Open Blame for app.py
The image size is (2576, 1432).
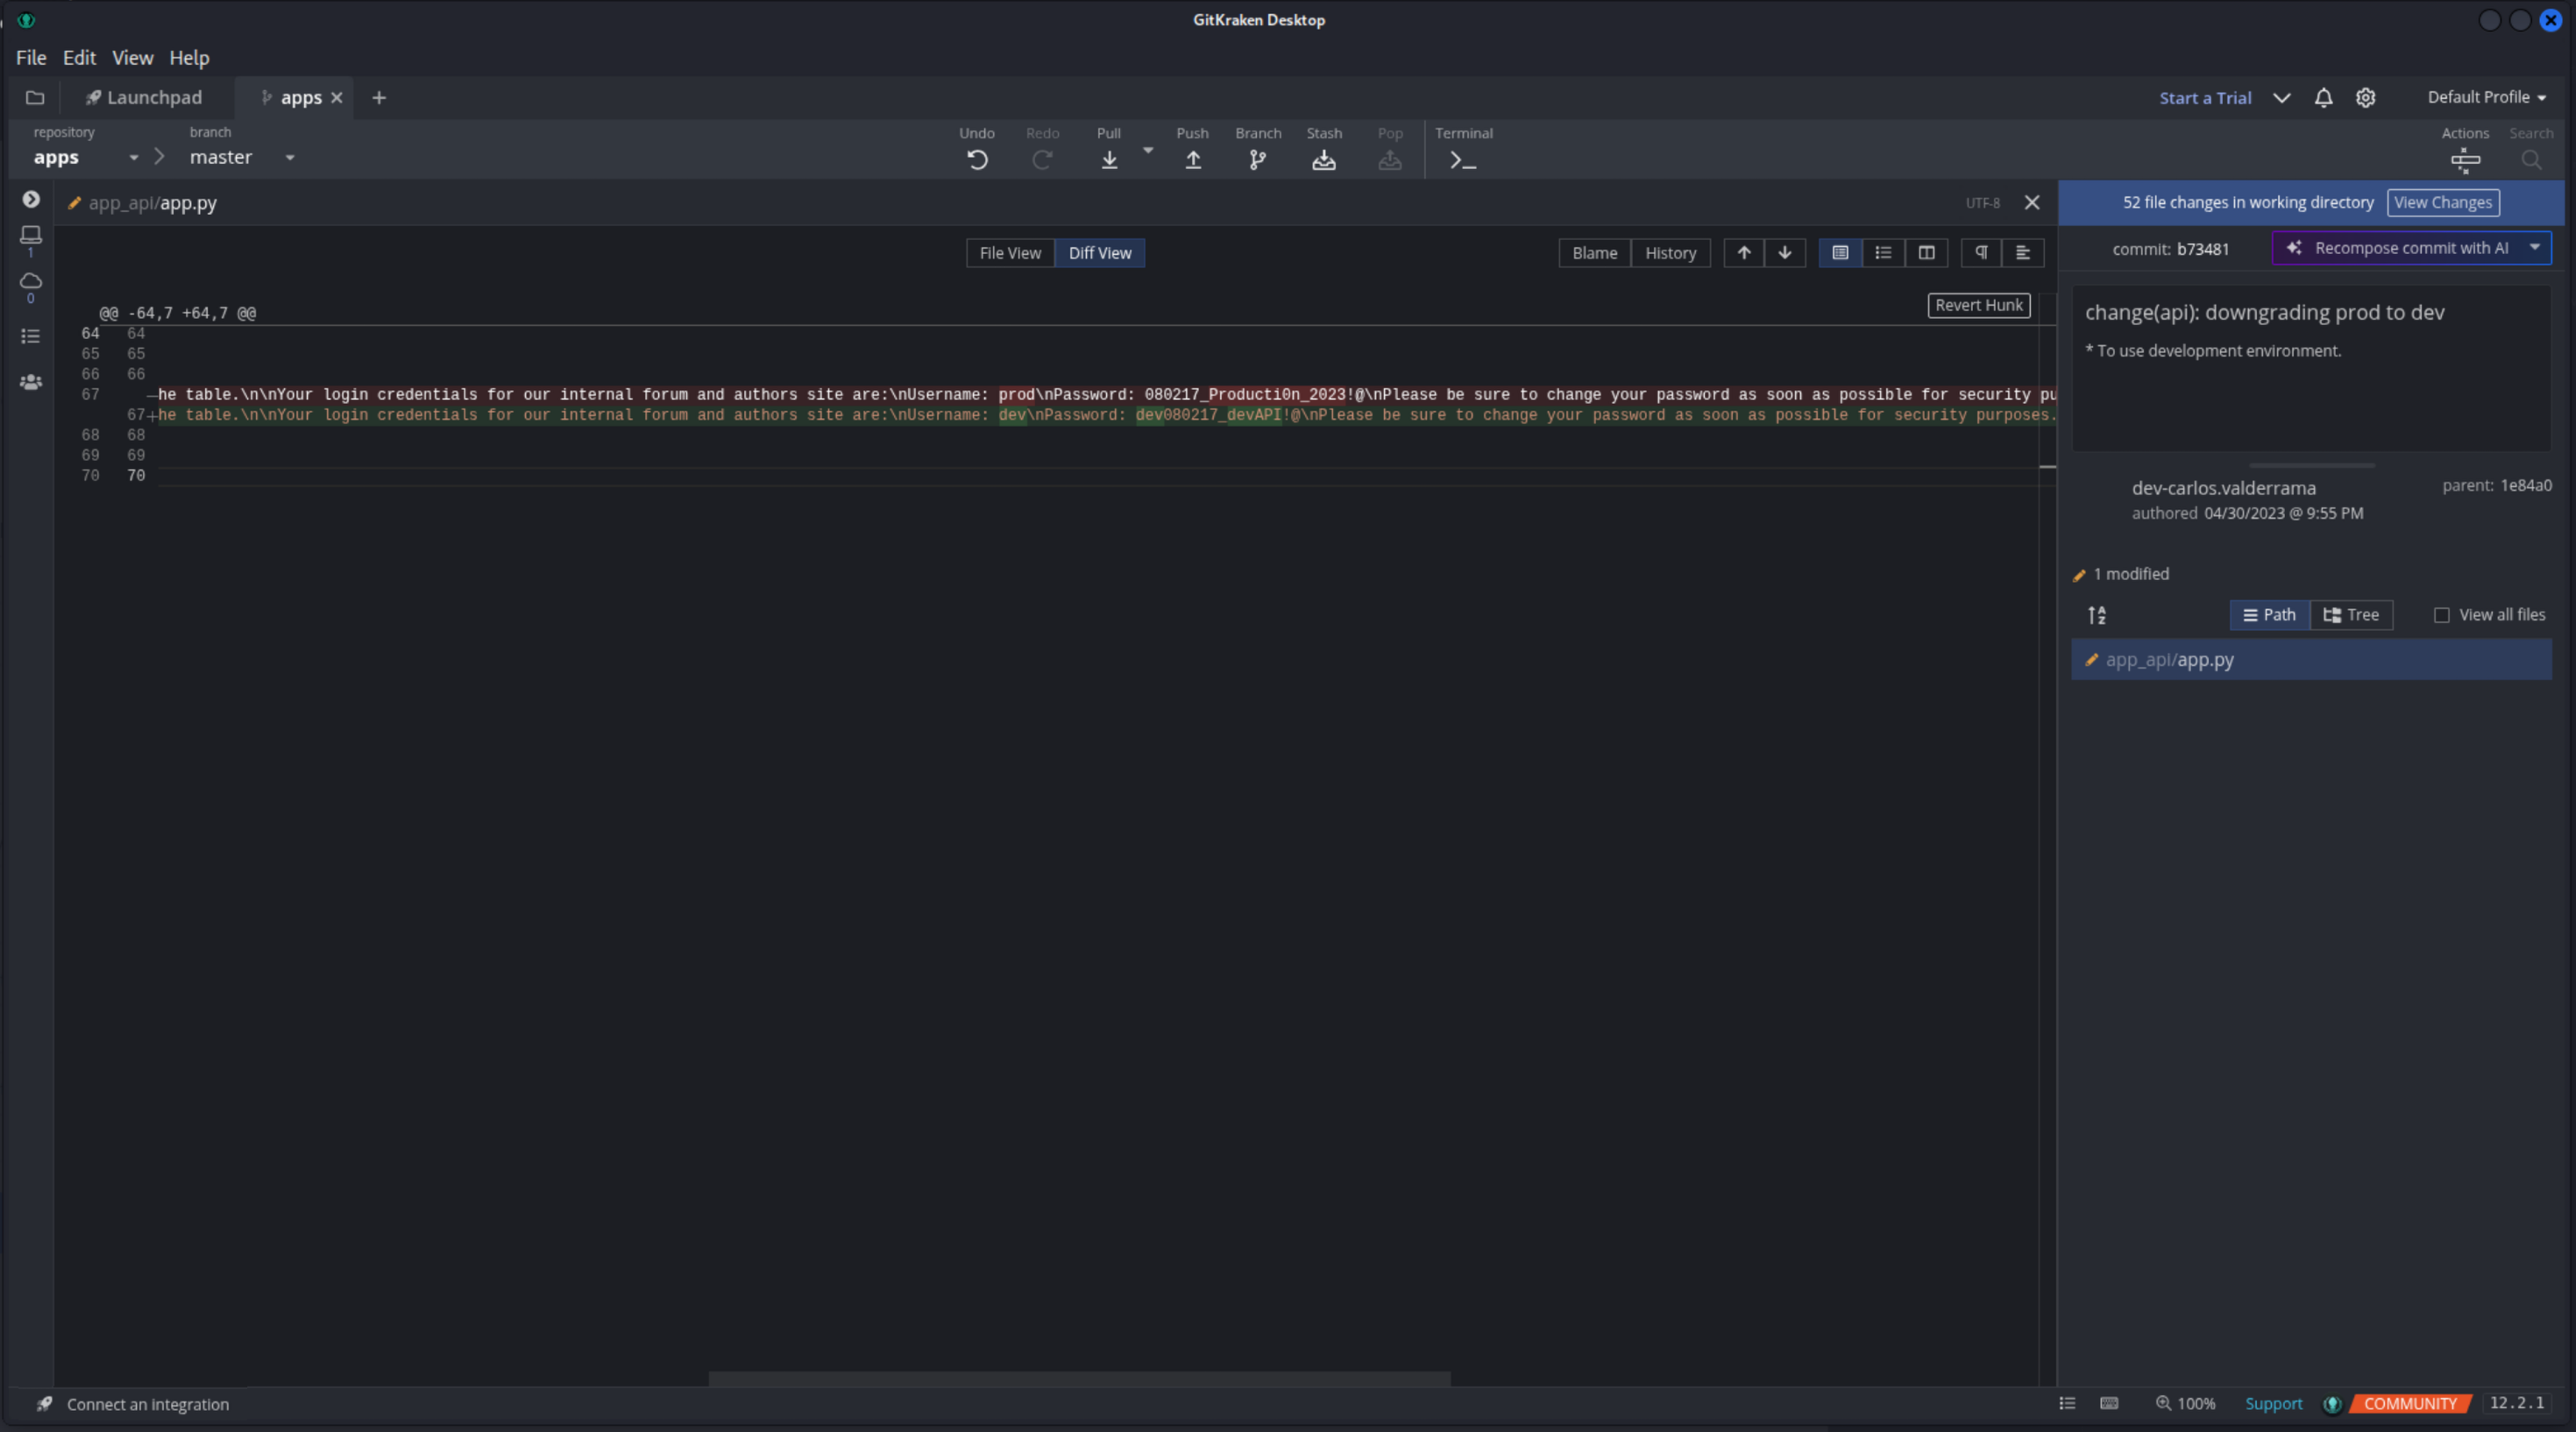[1594, 253]
